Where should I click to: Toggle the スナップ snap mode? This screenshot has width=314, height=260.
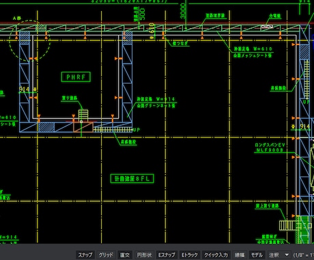85,255
